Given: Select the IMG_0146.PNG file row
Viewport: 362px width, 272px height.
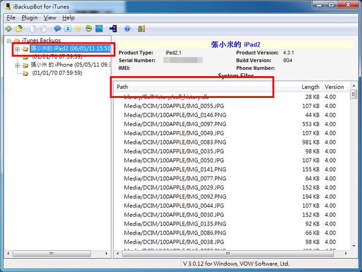Looking at the screenshot, I should 232,115.
